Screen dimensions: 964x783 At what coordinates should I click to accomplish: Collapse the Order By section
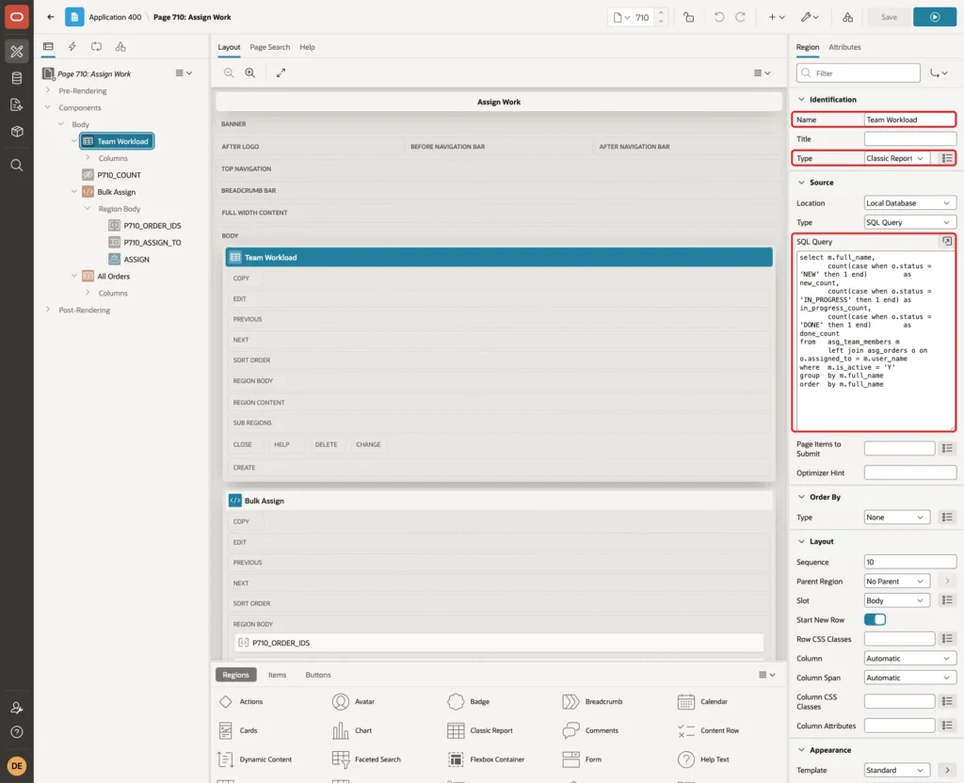[801, 497]
